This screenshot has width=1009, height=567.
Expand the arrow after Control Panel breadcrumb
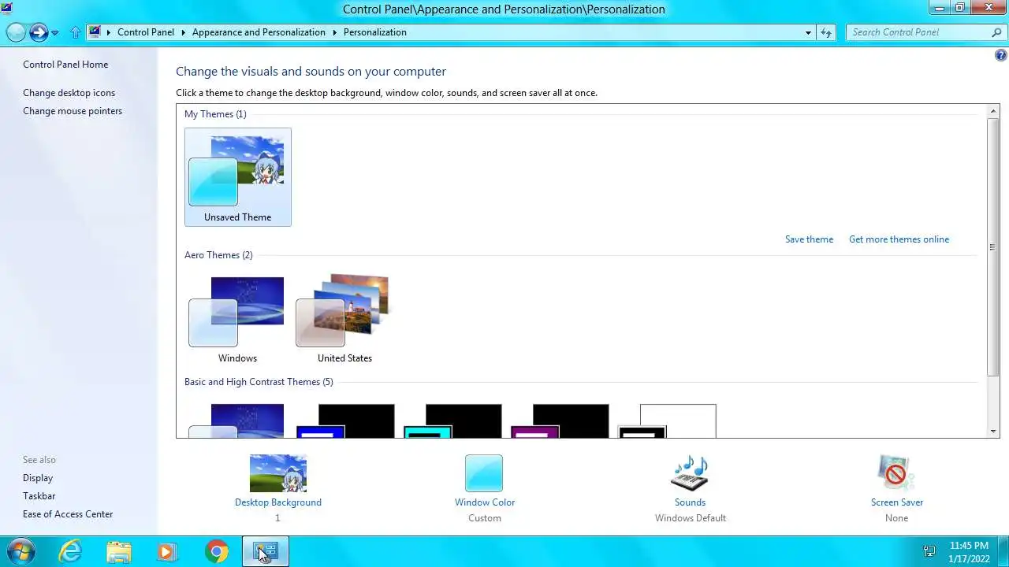click(183, 32)
